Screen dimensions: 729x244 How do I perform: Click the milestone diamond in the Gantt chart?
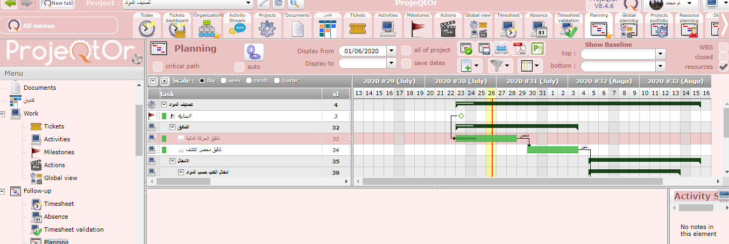(x=461, y=116)
